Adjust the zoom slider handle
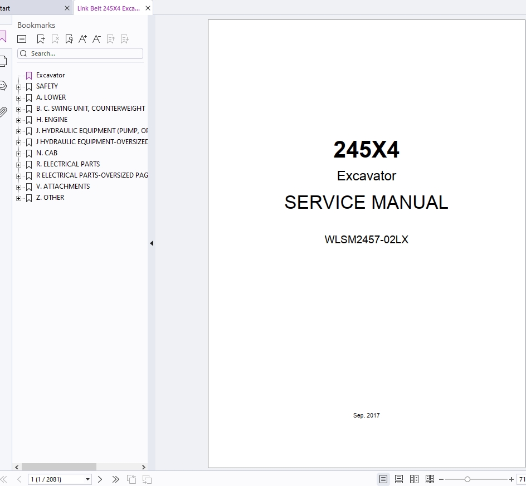 [x=467, y=480]
